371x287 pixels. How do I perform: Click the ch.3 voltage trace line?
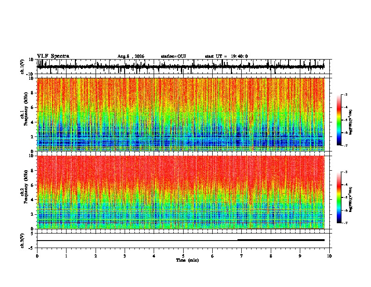(181, 240)
